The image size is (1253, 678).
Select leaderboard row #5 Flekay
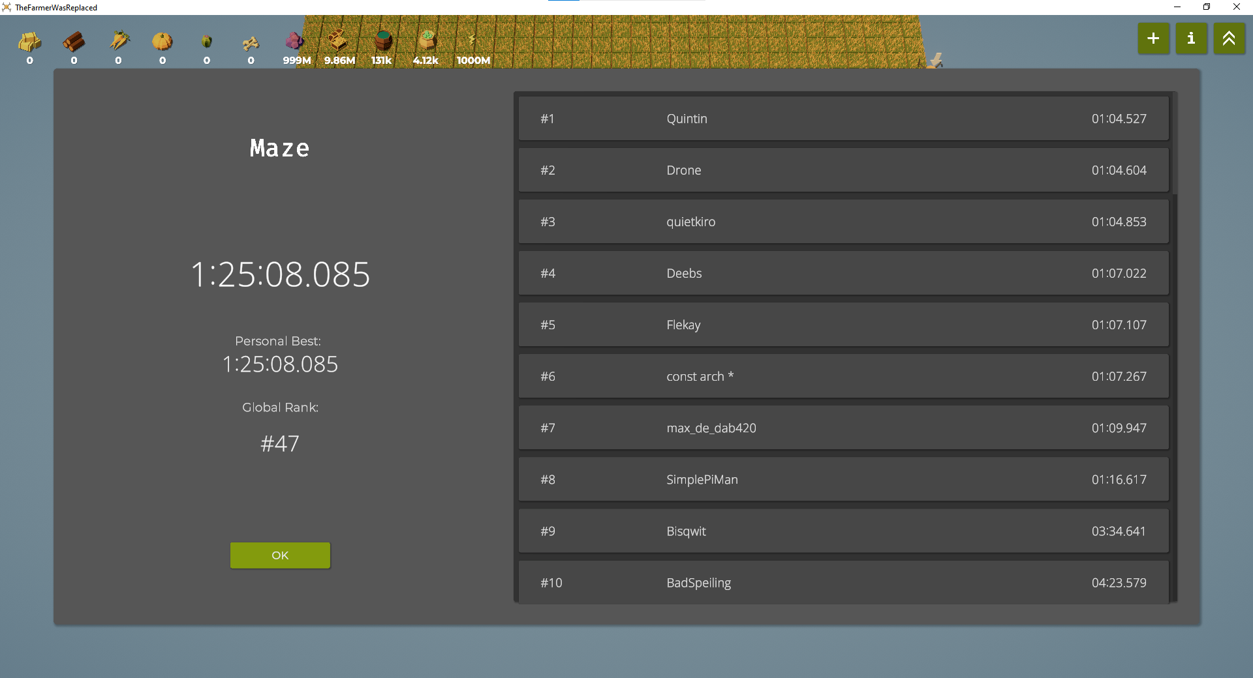coord(843,325)
